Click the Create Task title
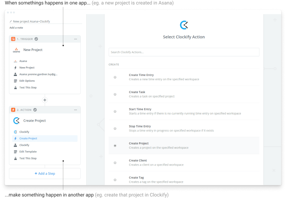Image resolution: width=286 pixels, height=198 pixels. pyautogui.click(x=137, y=92)
